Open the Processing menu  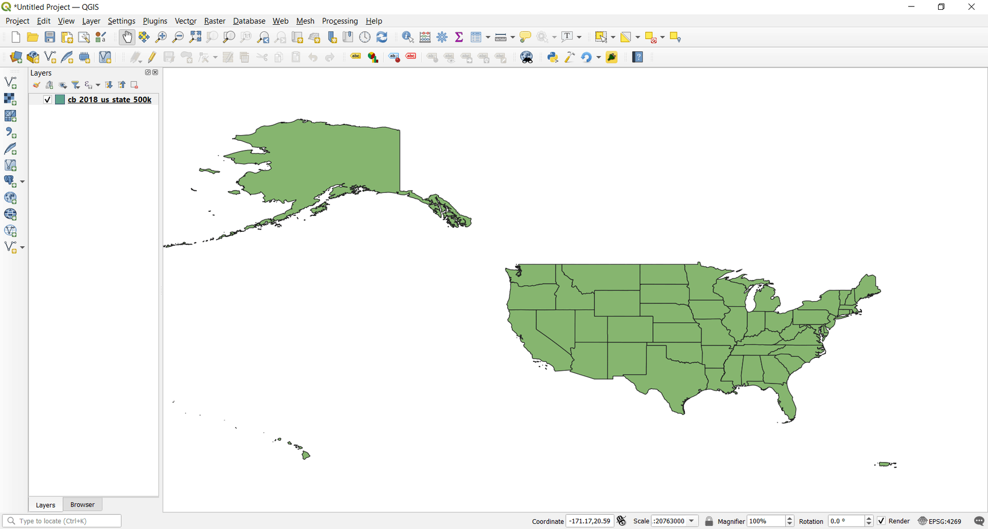[340, 21]
